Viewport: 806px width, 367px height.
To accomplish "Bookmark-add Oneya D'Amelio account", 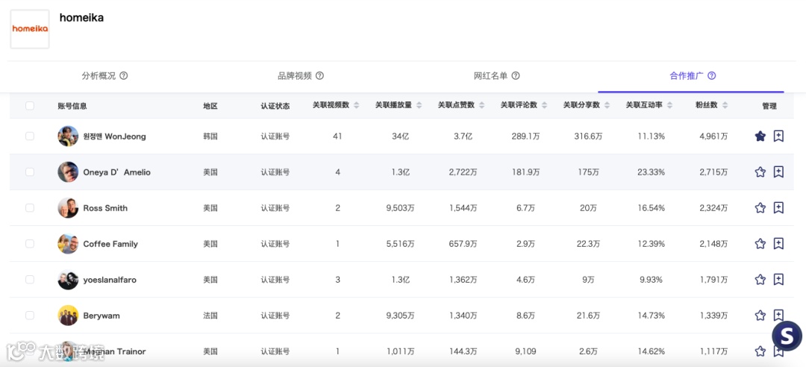I will point(778,172).
